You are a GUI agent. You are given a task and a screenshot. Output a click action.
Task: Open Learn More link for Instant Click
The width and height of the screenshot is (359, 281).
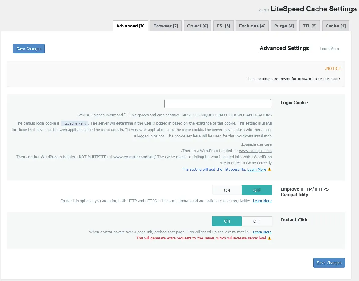pyautogui.click(x=262, y=232)
